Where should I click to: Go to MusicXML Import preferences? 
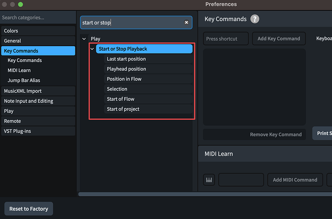click(x=23, y=91)
